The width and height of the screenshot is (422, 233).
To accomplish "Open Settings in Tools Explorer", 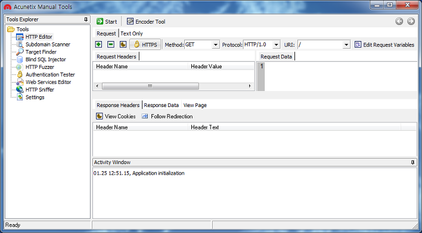I will (35, 97).
